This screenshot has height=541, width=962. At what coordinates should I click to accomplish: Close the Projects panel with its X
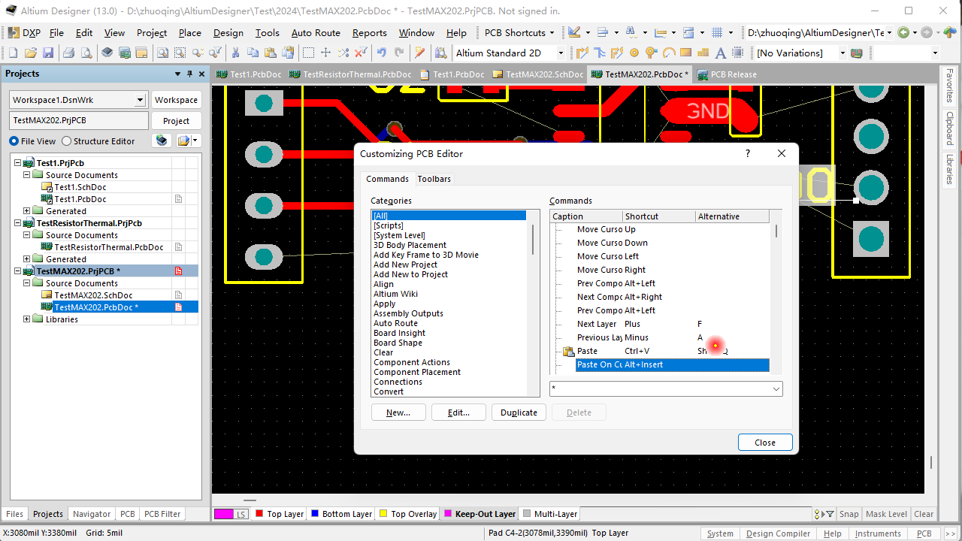[x=201, y=74]
